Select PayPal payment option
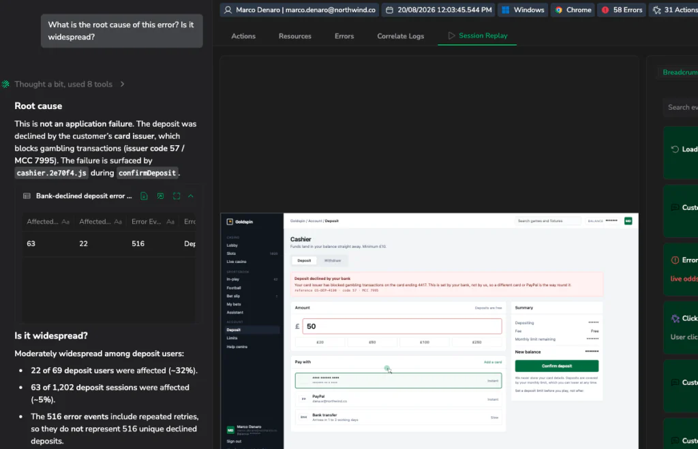 (398, 399)
